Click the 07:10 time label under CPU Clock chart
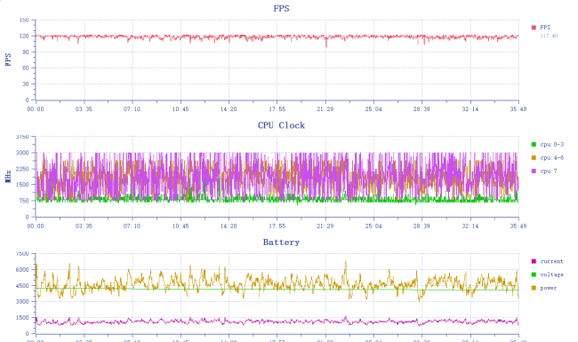 point(132,226)
